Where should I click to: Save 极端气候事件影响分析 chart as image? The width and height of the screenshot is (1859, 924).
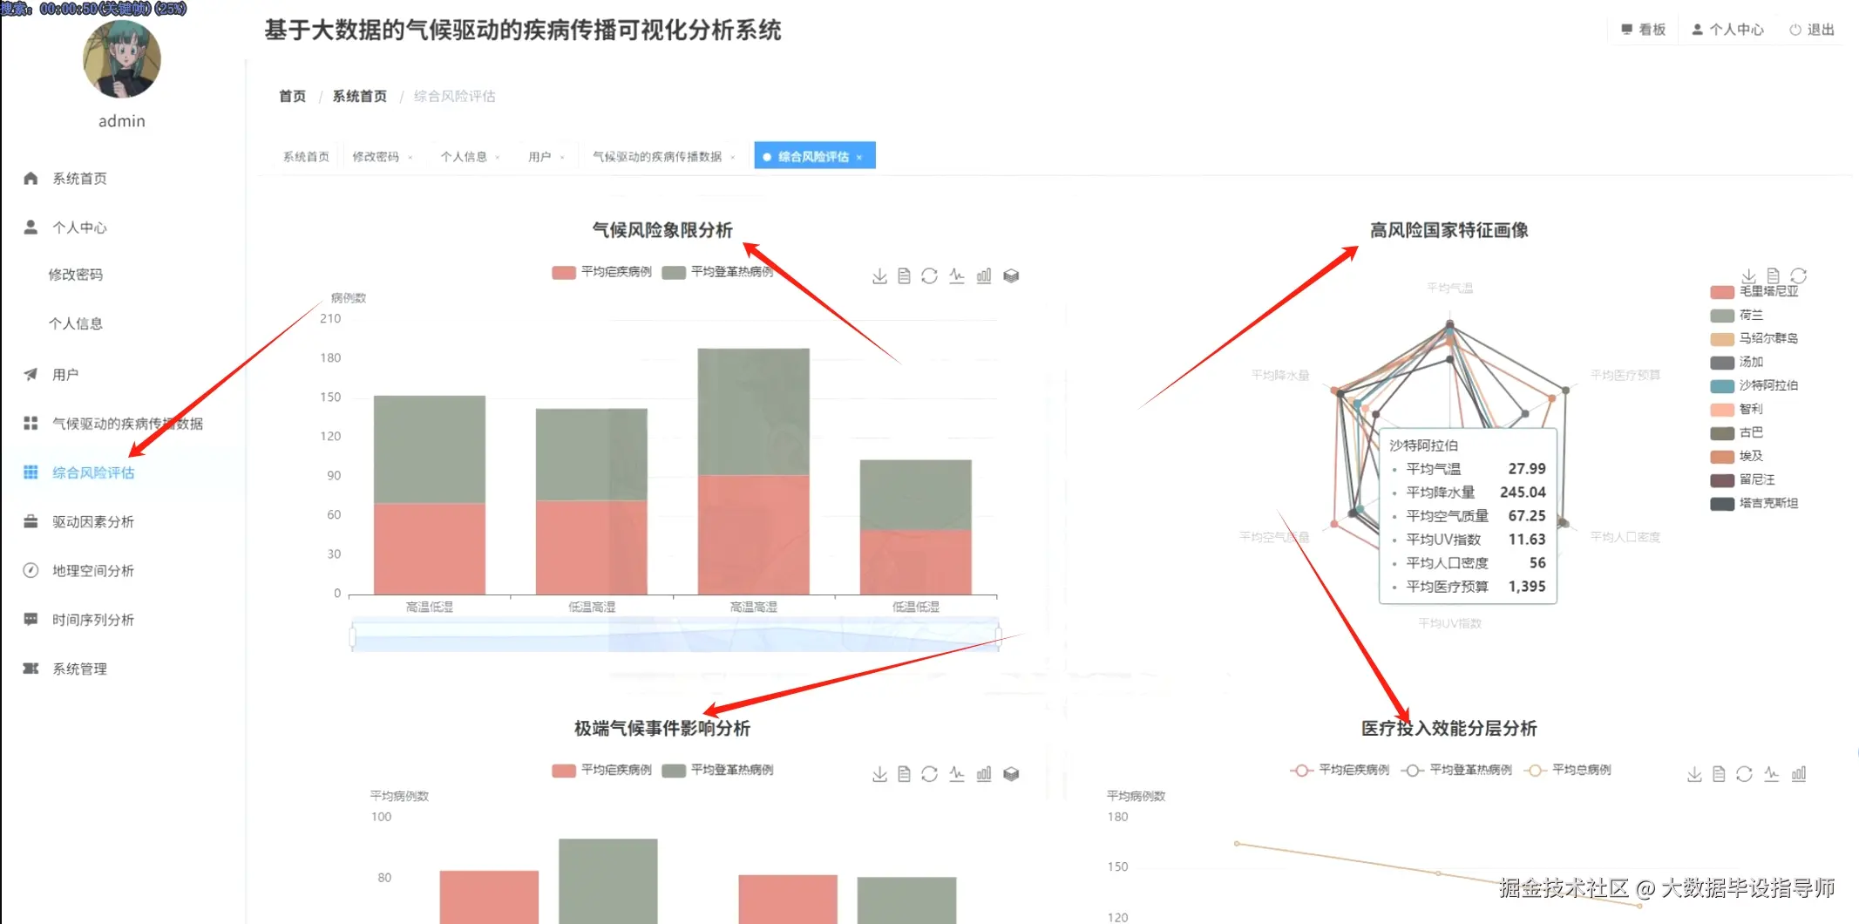(x=879, y=774)
